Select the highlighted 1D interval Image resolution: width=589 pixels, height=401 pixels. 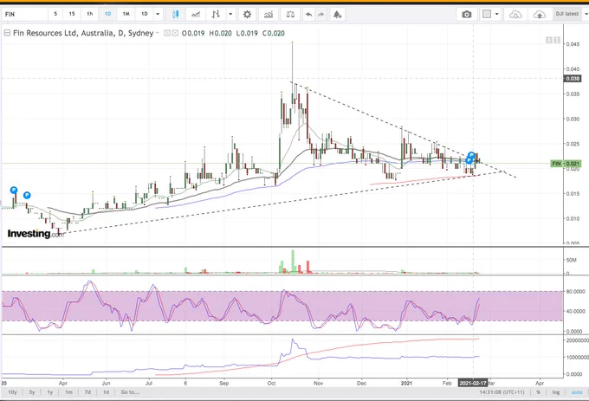click(107, 14)
